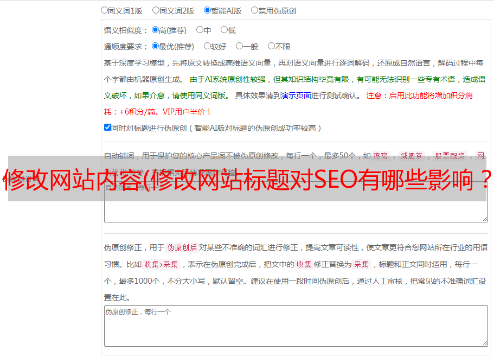
Task: Set 语义相似度 to 高(推荐)
Action: [155, 30]
